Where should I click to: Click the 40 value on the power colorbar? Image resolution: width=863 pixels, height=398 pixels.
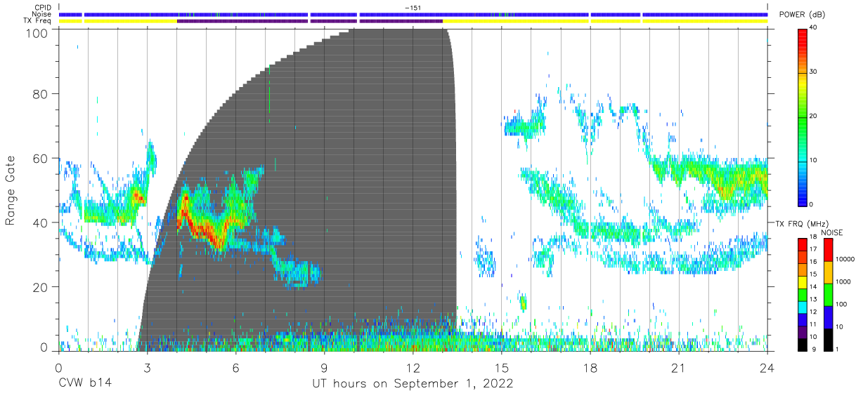[814, 28]
